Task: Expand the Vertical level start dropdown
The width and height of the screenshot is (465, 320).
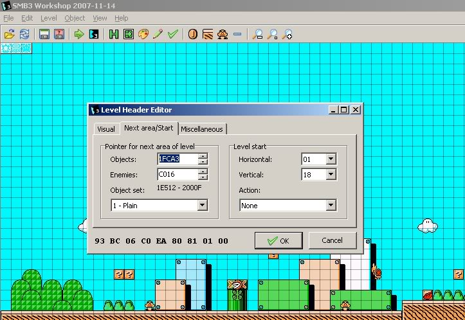Action: 331,174
